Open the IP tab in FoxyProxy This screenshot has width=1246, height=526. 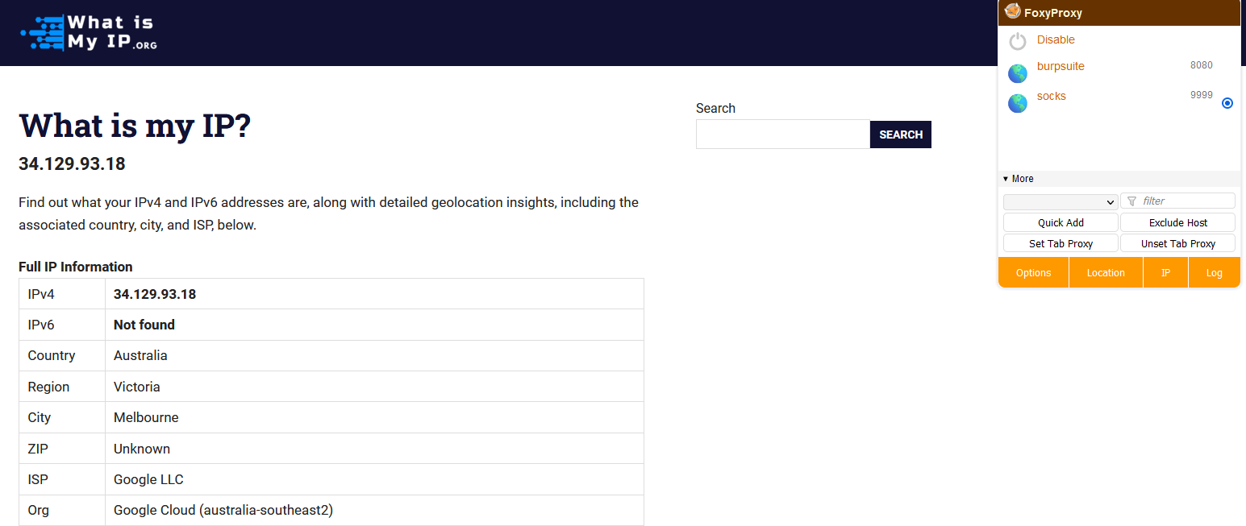click(1165, 273)
